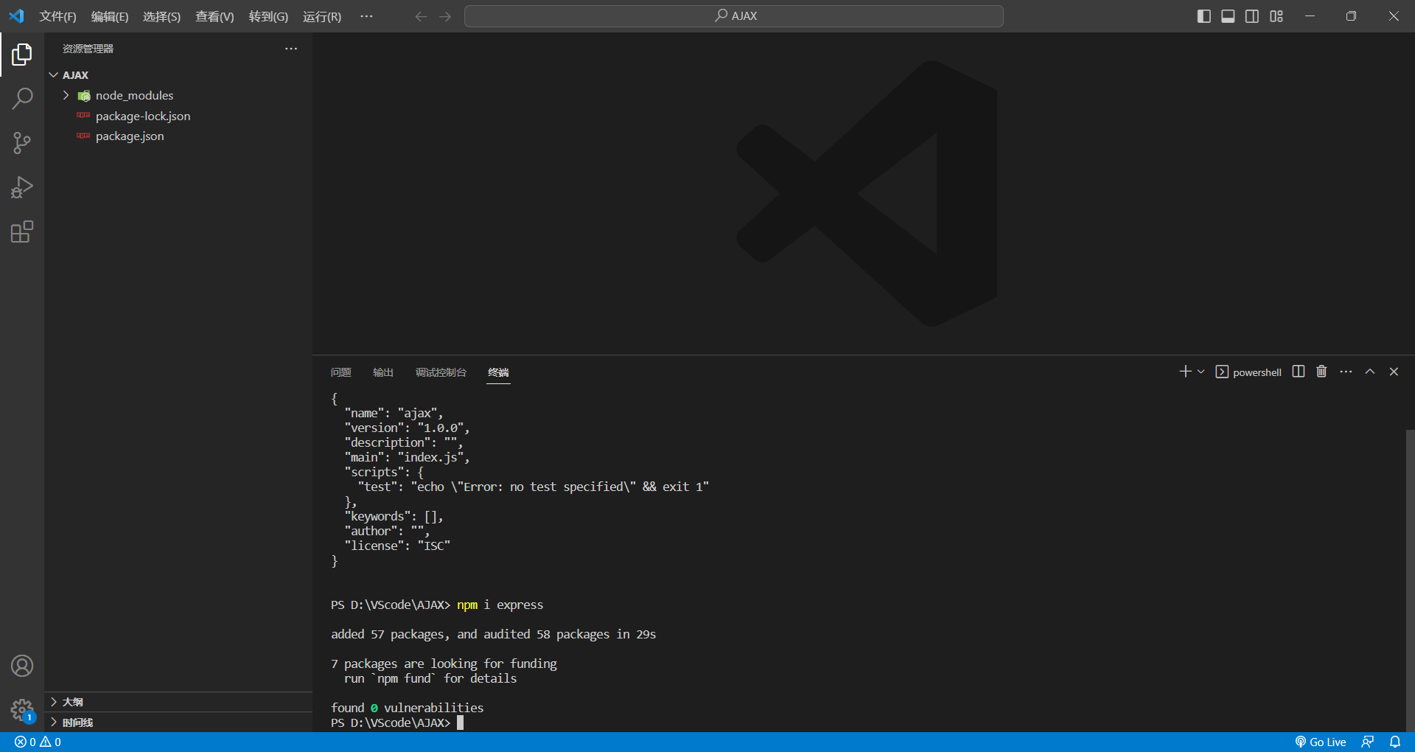Open the feedback icon in status bar
Viewport: 1415px width, 752px height.
[x=1368, y=742]
